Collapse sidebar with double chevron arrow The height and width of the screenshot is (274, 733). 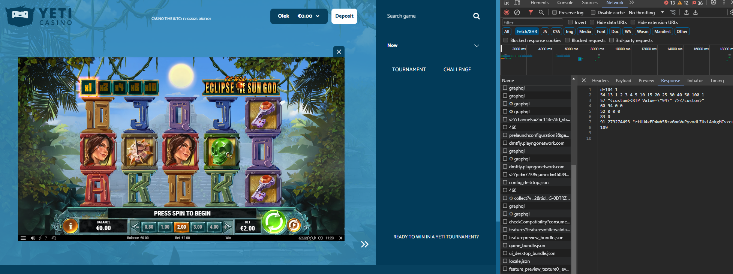pos(365,244)
